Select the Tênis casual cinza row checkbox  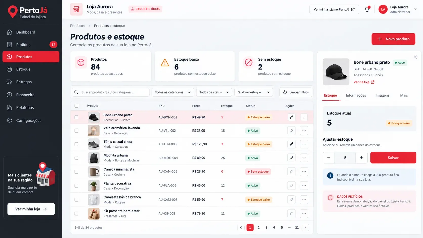pos(76,144)
